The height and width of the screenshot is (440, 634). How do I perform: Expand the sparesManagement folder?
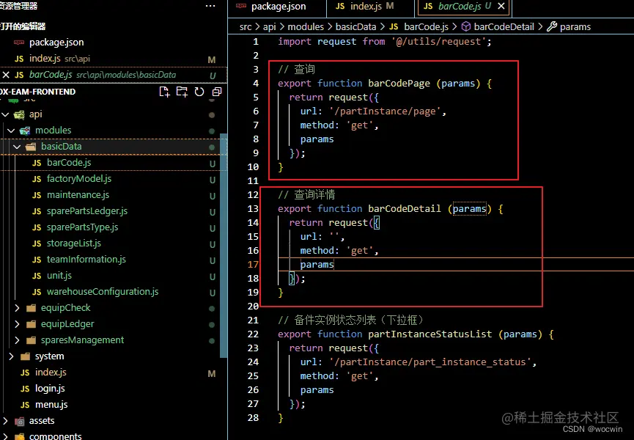[17, 340]
